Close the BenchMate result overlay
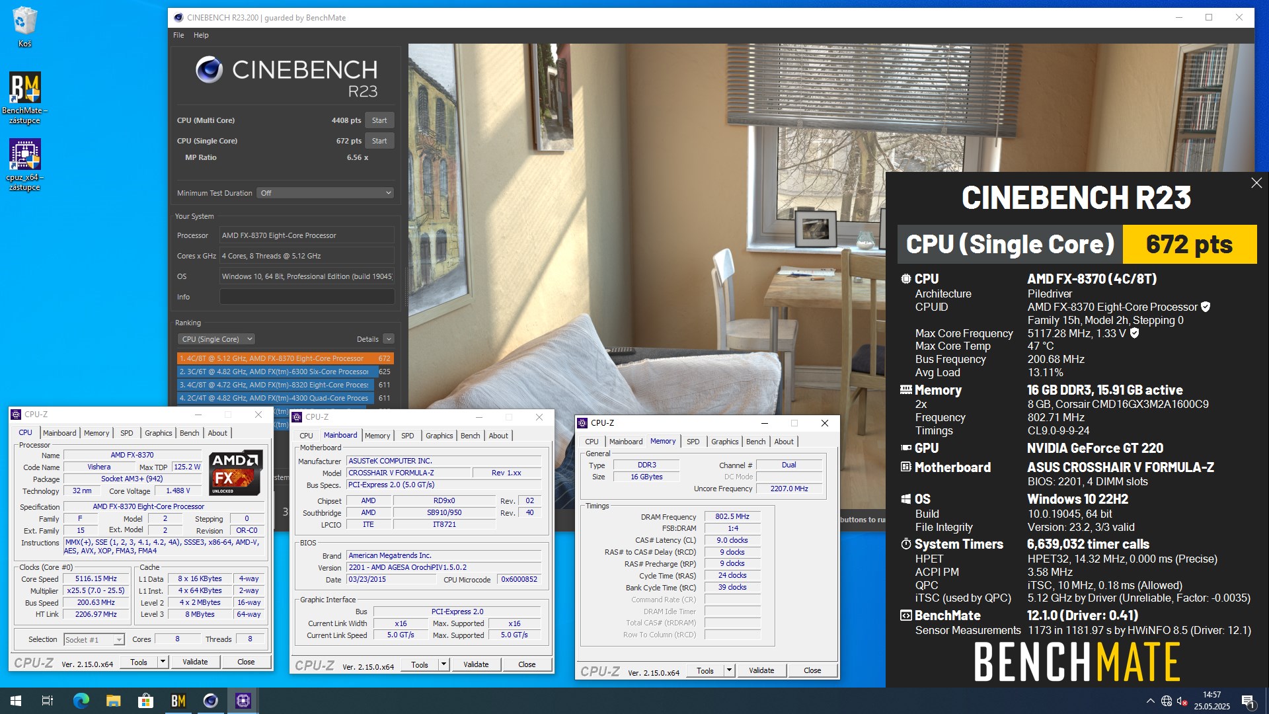Viewport: 1269px width, 714px height. 1256,183
